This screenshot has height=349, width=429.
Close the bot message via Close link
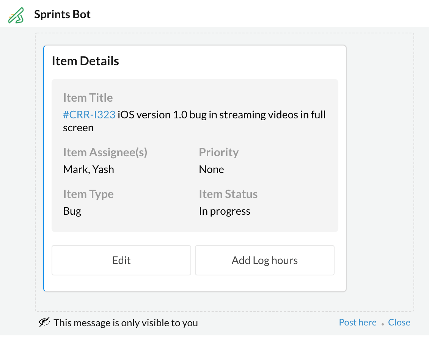(399, 322)
